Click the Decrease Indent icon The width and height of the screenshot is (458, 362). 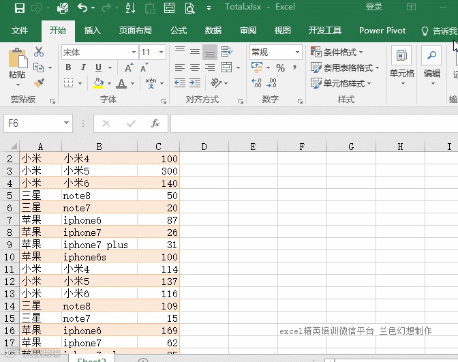coord(180,83)
